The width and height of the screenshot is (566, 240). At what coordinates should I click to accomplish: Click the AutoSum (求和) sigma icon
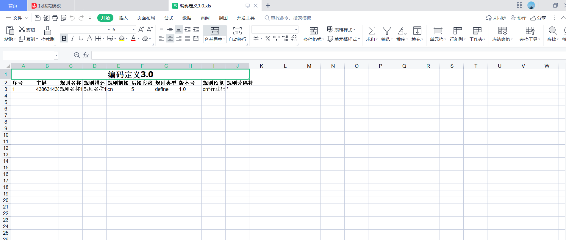pyautogui.click(x=372, y=31)
